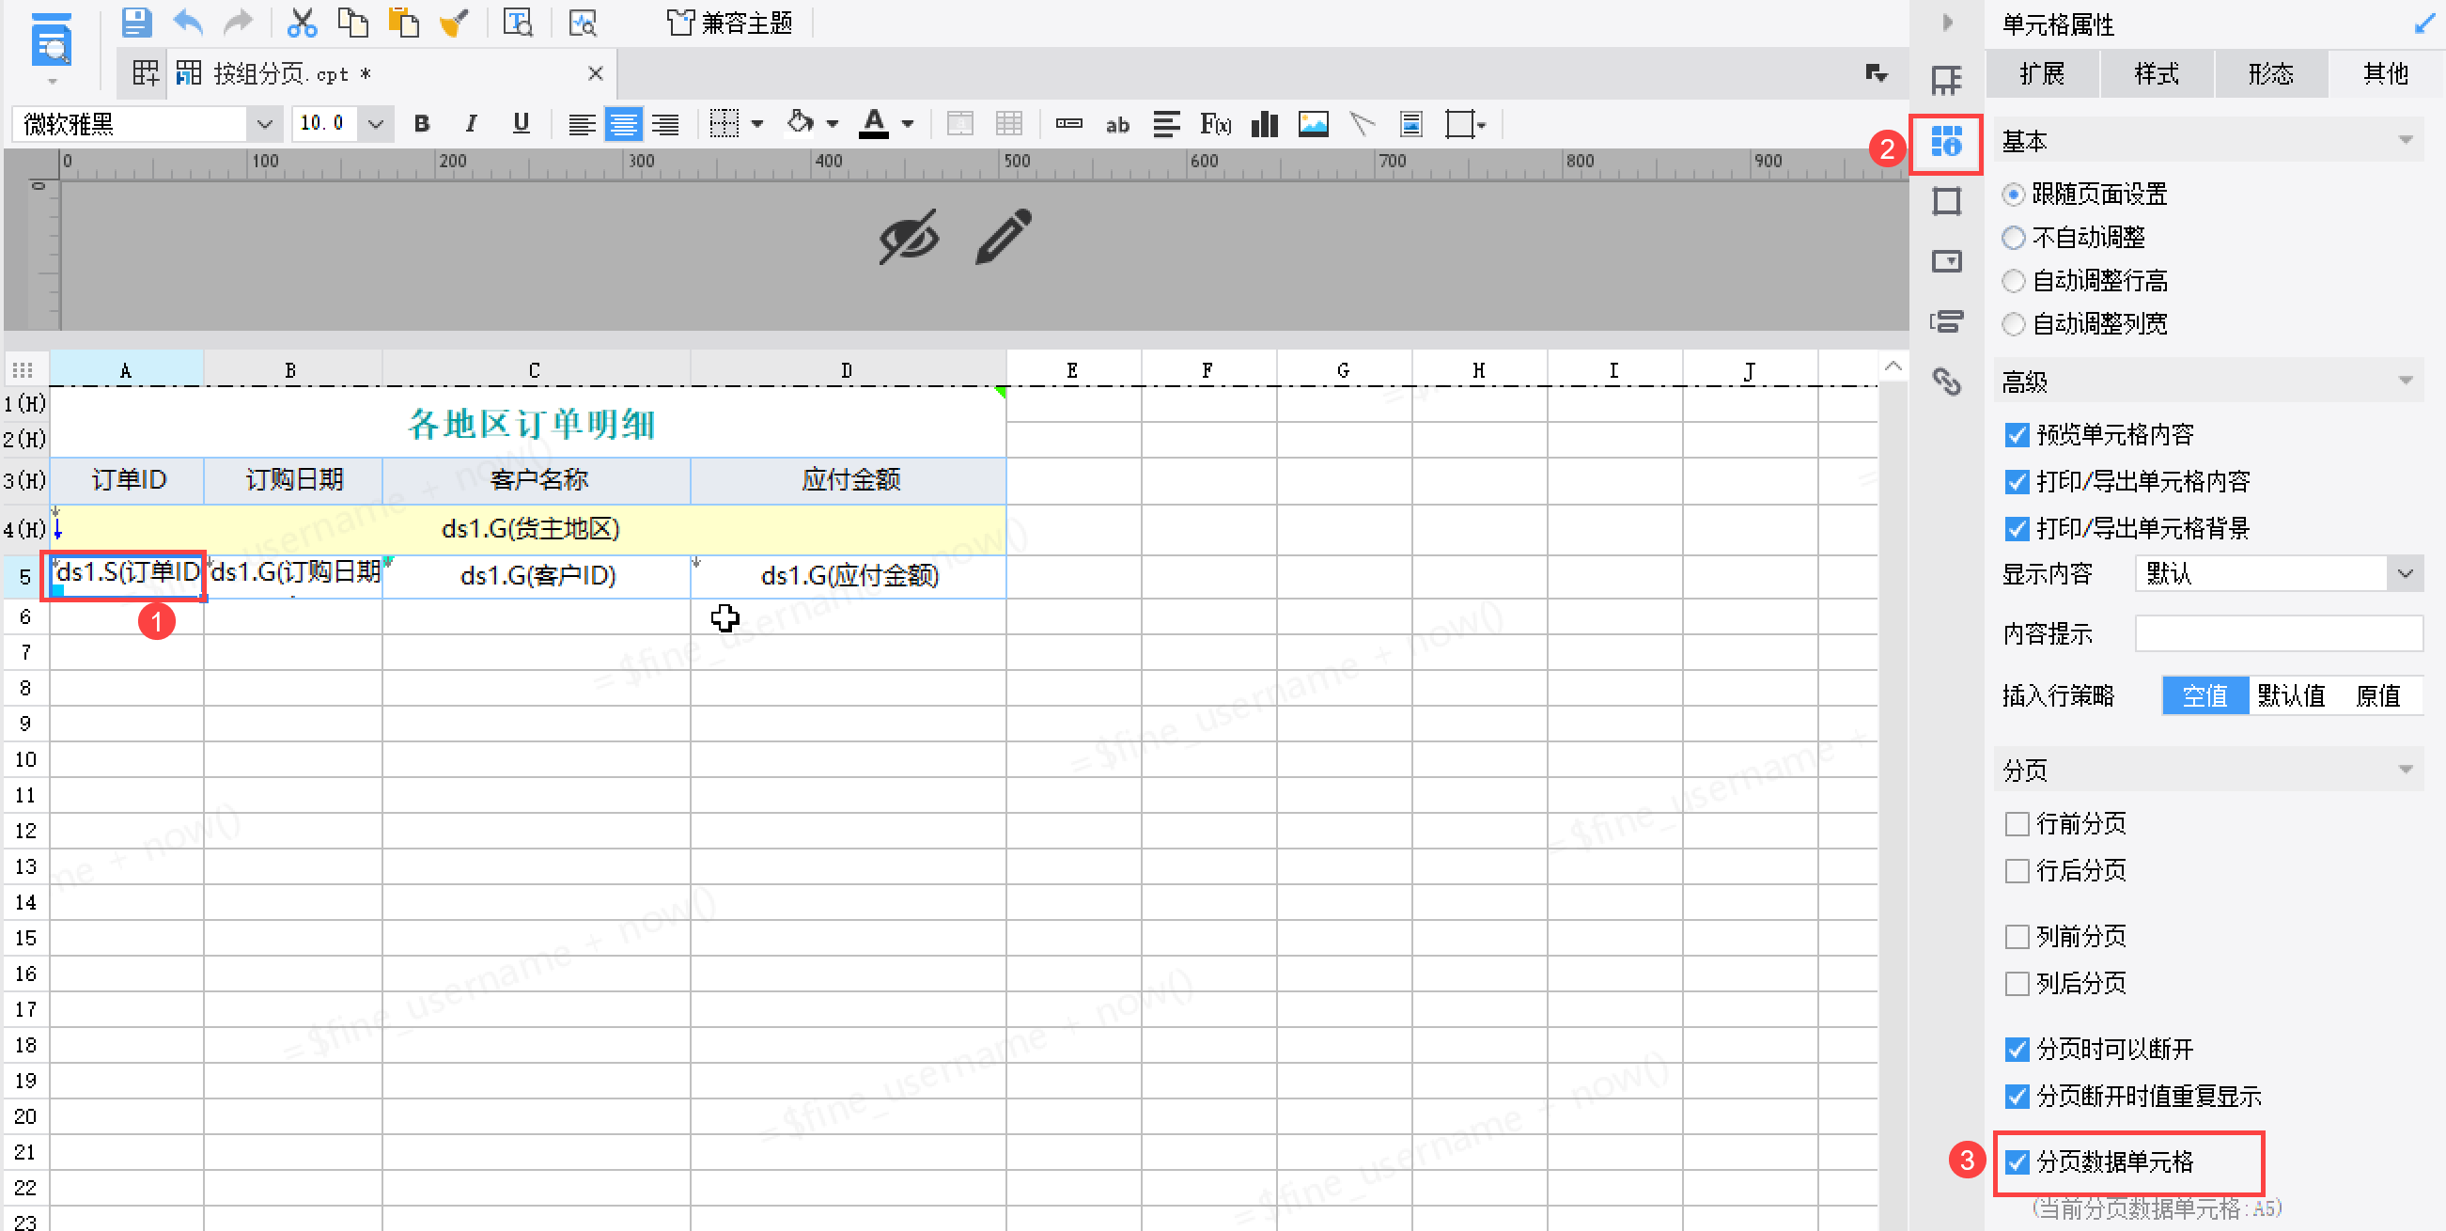This screenshot has width=2446, height=1231.
Task: Switch to the 形态 tab
Action: coord(2270,74)
